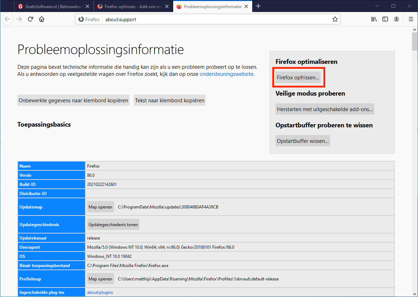418x297 pixels.
Task: Open the Library bookmarks icon
Action: 374,19
